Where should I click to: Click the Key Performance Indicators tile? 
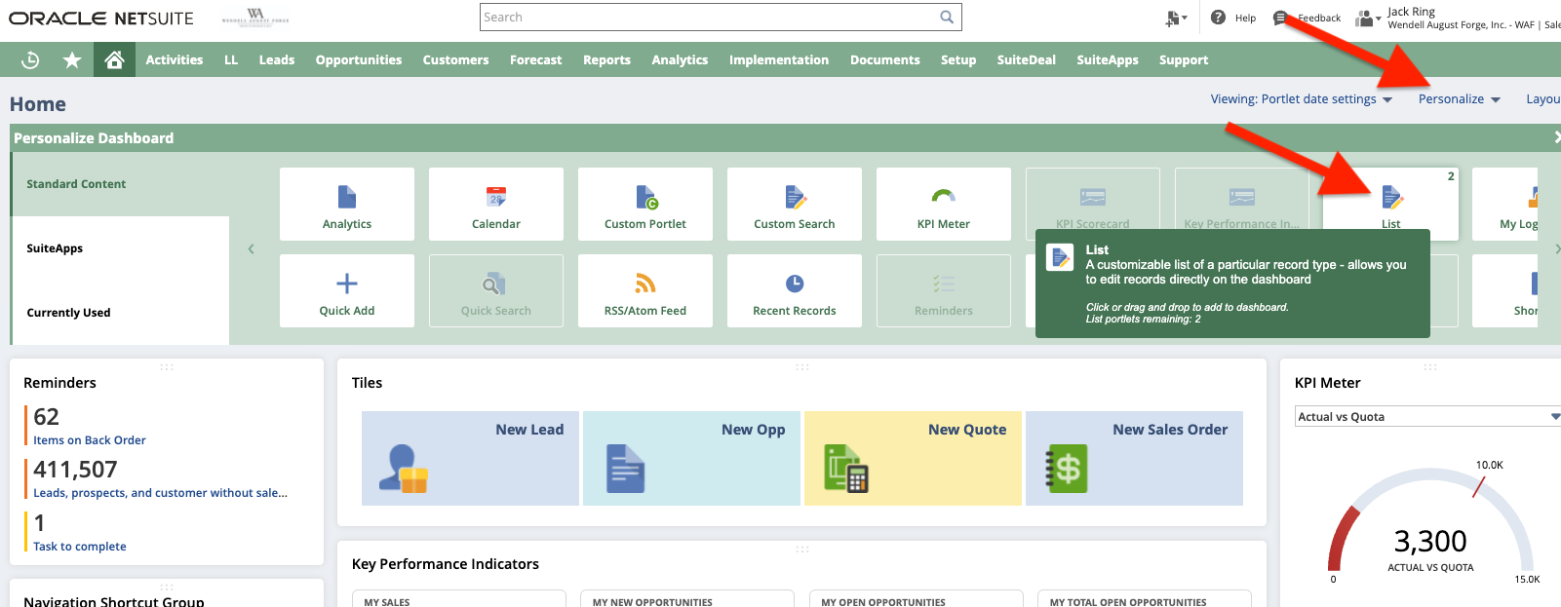point(1242,199)
